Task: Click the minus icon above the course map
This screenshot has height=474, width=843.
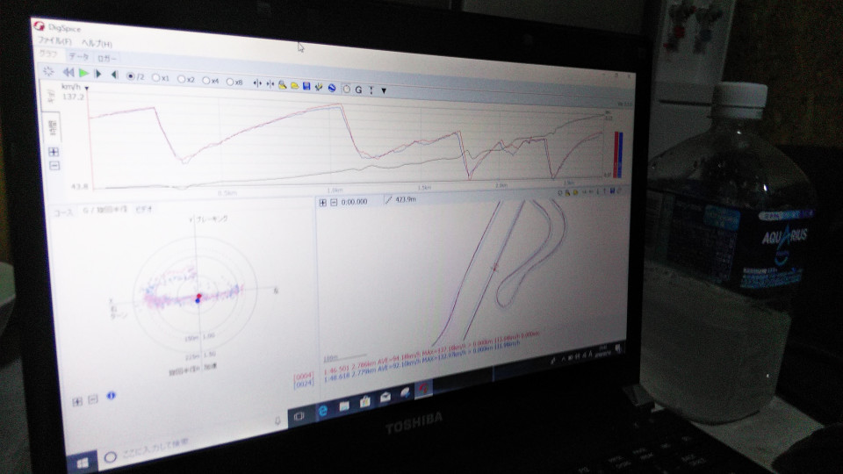Action: tap(334, 203)
